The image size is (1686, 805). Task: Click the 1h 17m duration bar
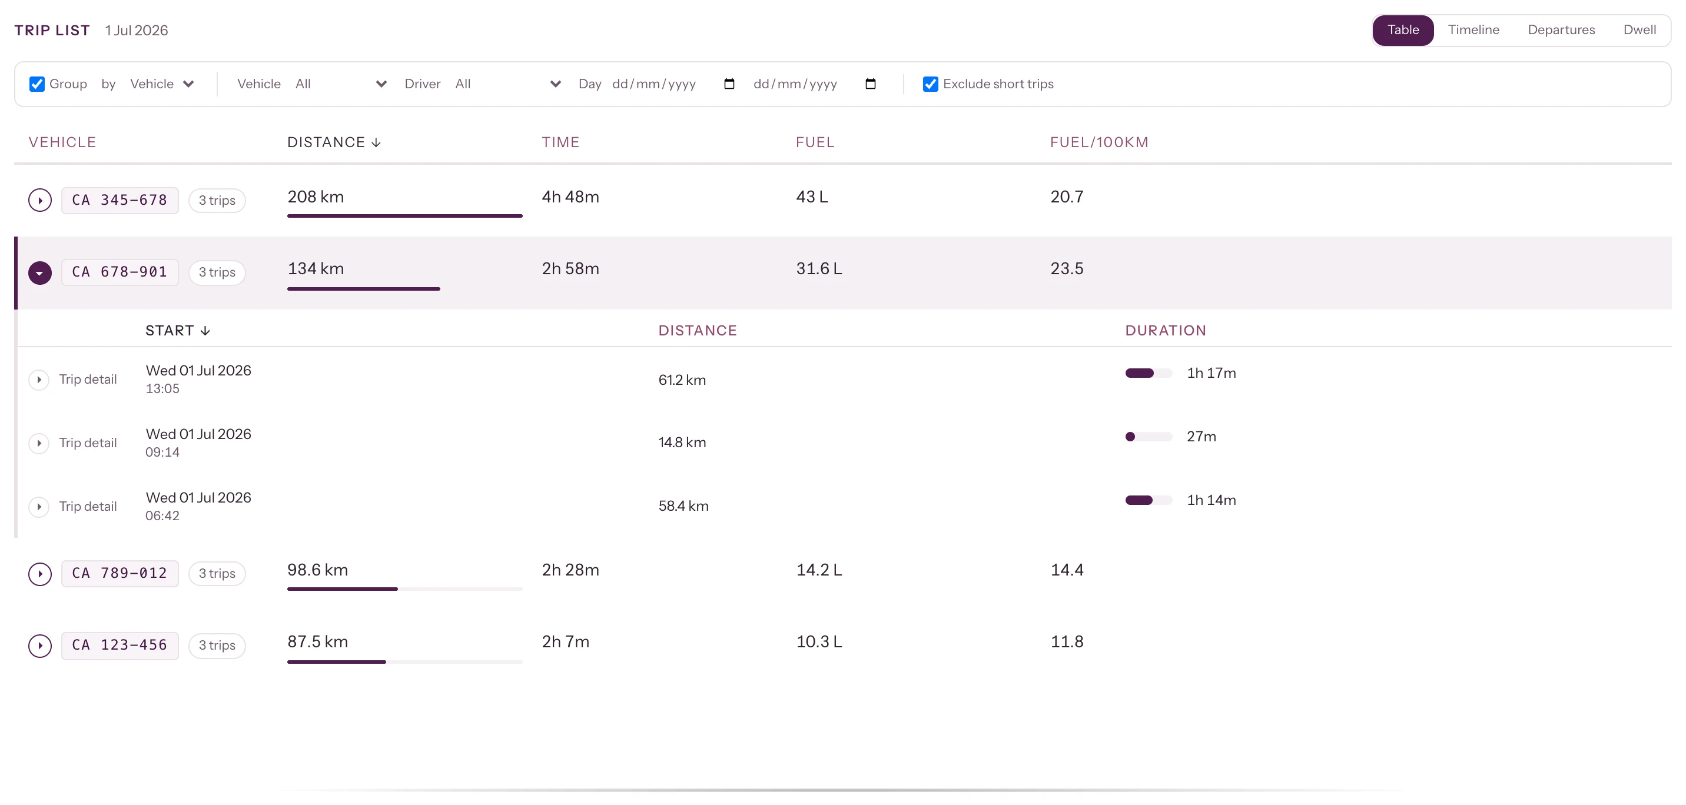click(1148, 373)
